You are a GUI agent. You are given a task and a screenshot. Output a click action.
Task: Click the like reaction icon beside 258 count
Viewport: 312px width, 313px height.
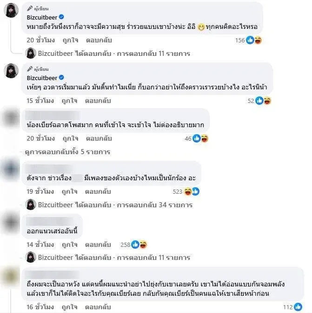point(135,245)
